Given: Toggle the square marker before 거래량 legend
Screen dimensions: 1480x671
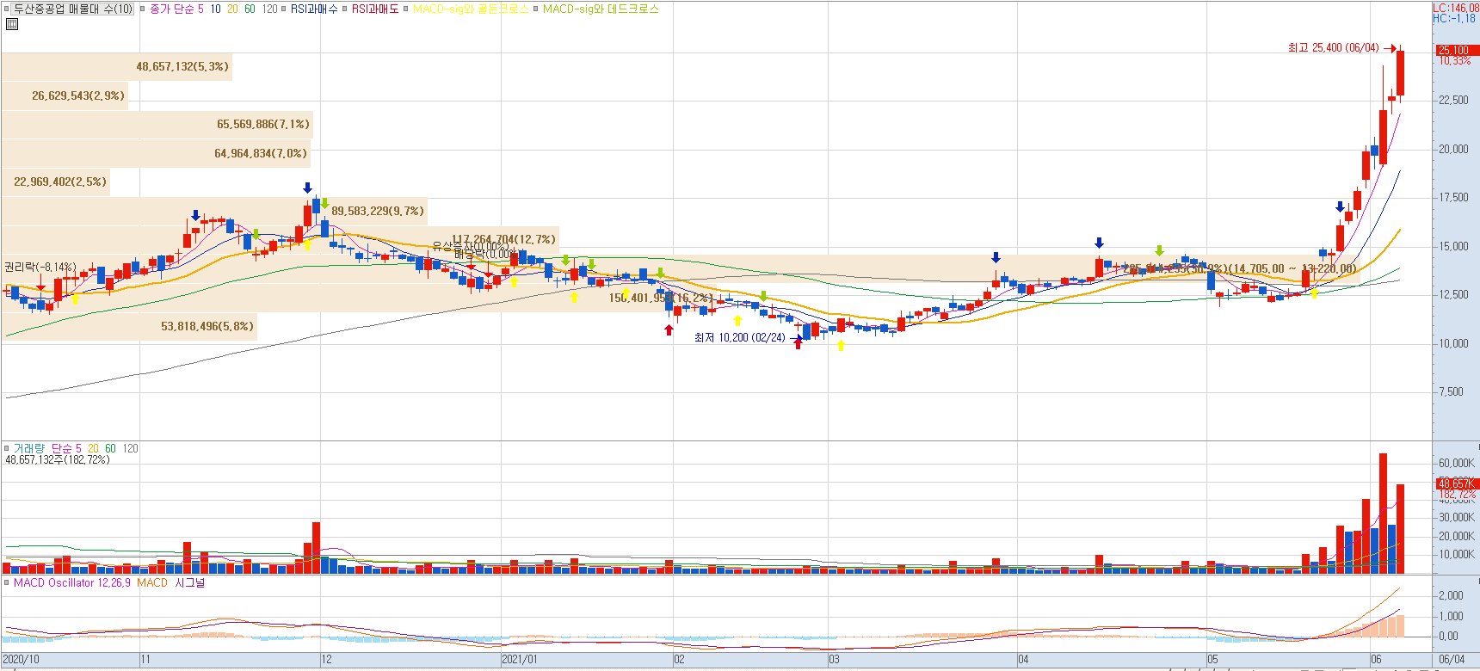Looking at the screenshot, I should pyautogui.click(x=7, y=448).
